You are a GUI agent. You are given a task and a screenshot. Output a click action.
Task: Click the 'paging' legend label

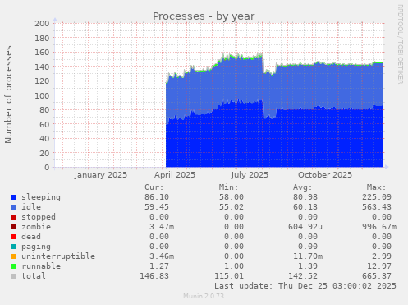(36, 247)
